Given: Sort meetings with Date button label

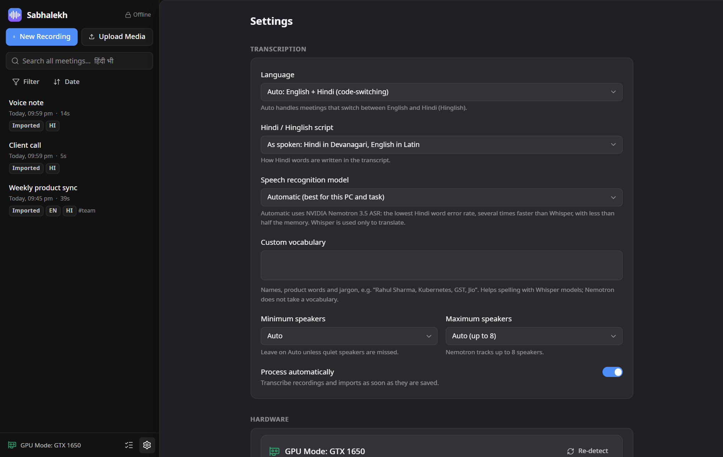Looking at the screenshot, I should 72,82.
